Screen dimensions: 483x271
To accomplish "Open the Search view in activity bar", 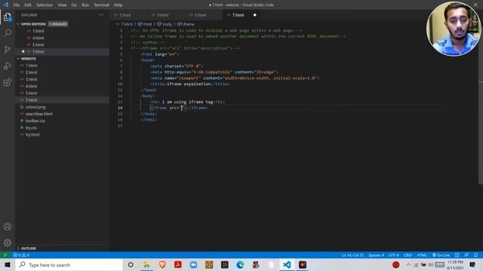I will 8,33.
